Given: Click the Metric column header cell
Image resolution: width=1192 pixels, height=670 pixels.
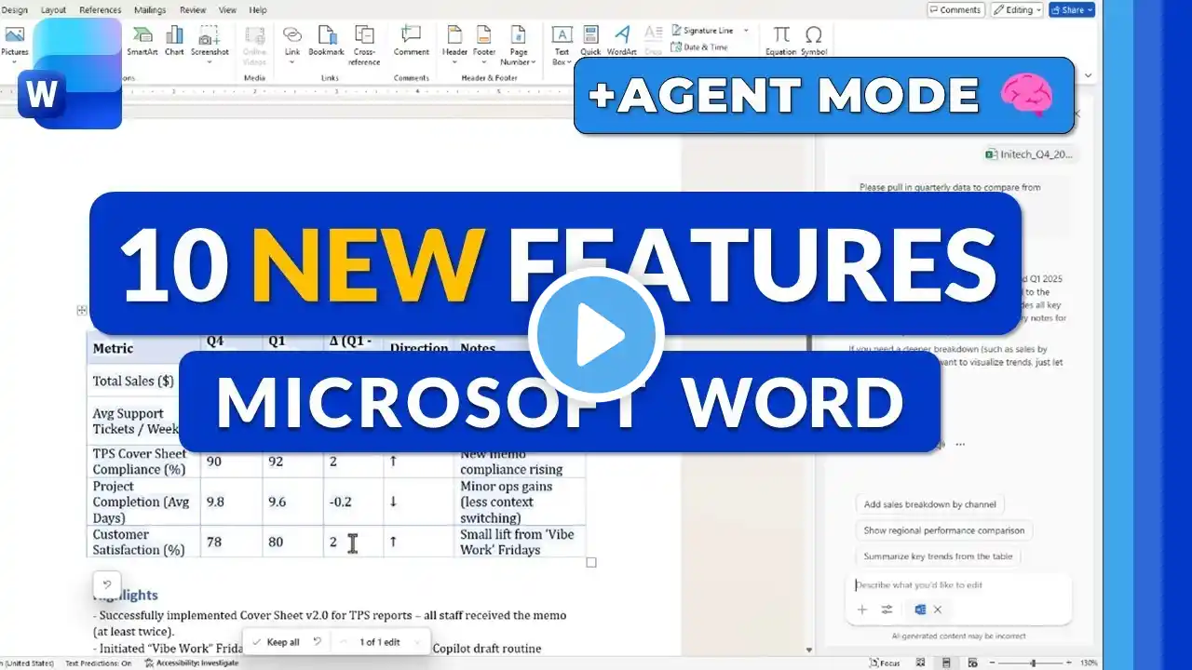Looking at the screenshot, I should [144, 348].
